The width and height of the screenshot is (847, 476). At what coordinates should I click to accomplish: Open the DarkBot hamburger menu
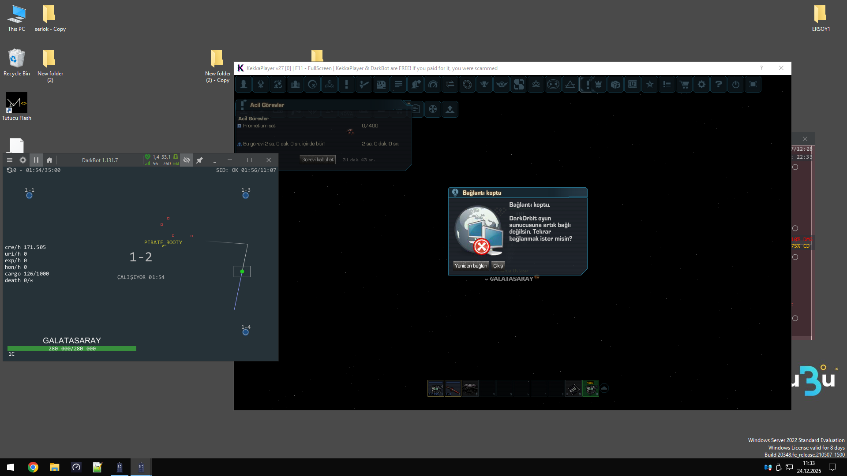(10, 160)
